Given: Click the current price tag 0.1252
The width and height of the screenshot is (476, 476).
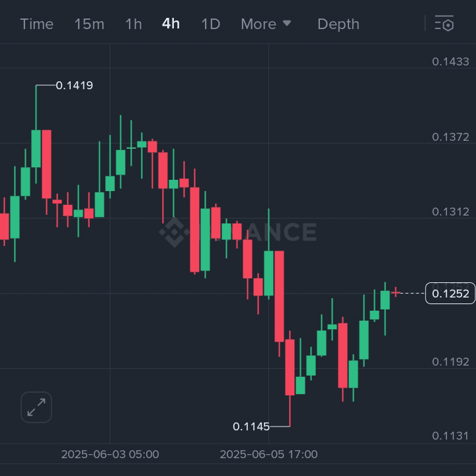Looking at the screenshot, I should pyautogui.click(x=450, y=294).
